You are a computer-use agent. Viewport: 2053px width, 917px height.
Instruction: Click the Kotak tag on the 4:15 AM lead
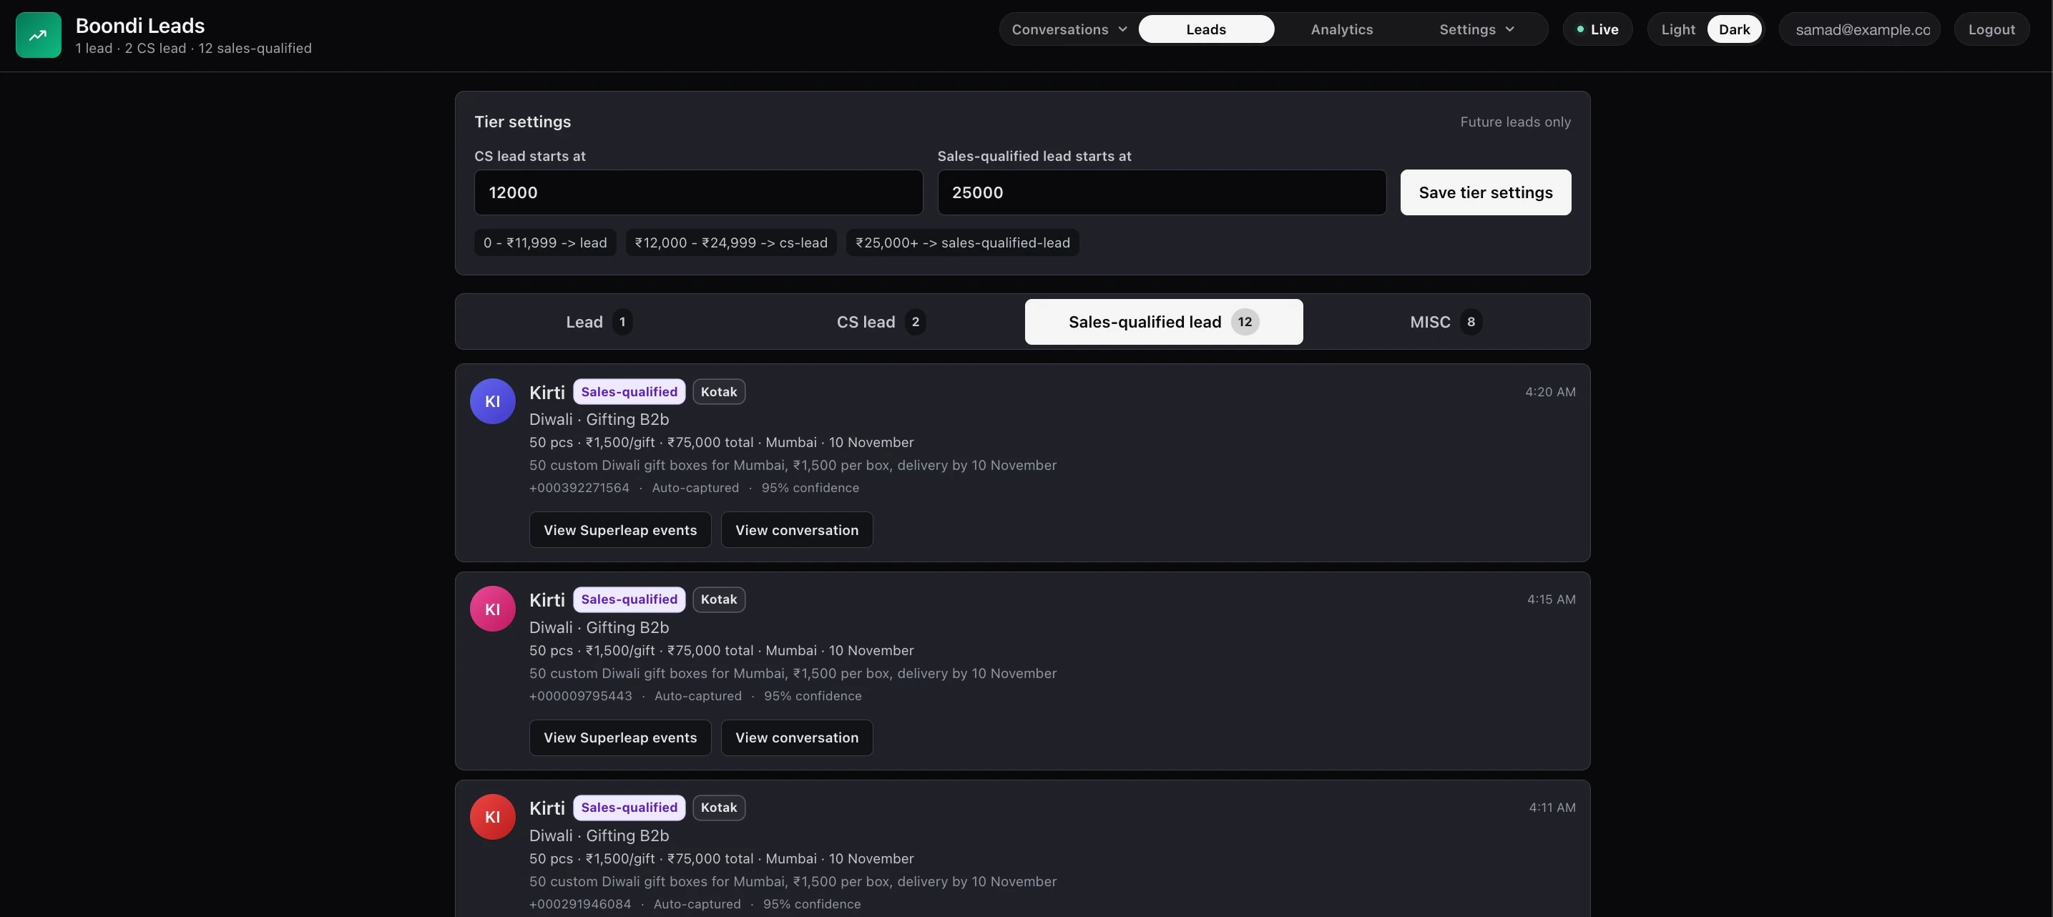coord(719,599)
